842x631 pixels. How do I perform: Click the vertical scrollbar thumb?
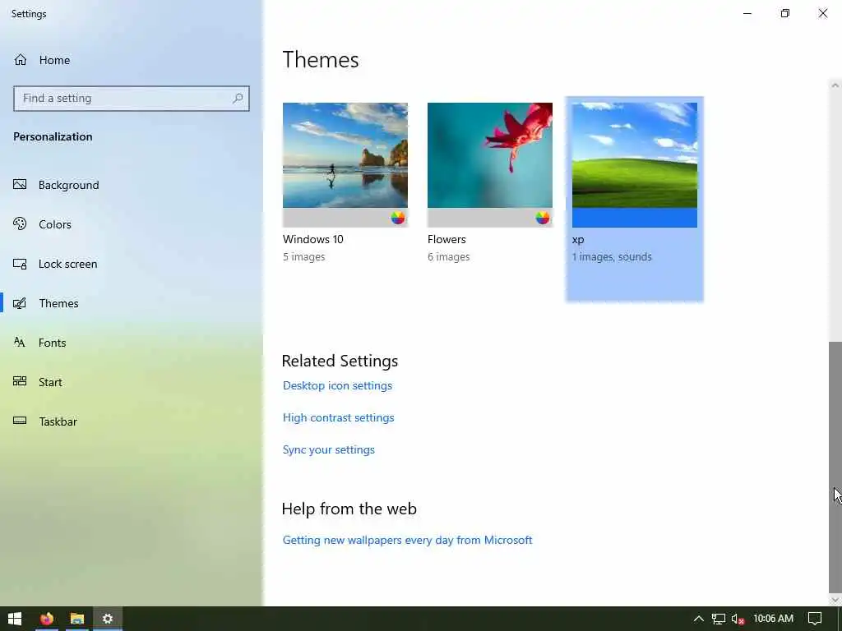835,467
